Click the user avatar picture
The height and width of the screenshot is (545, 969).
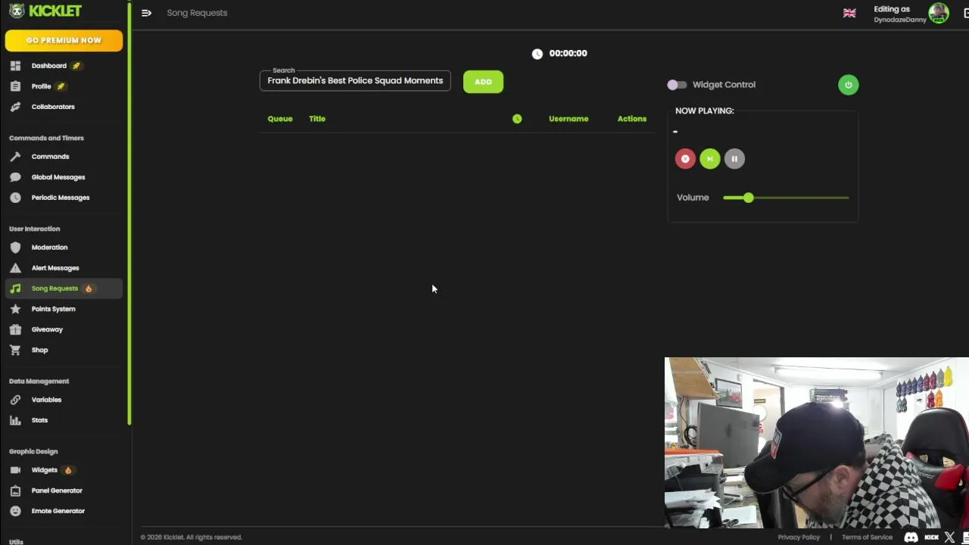tap(939, 13)
